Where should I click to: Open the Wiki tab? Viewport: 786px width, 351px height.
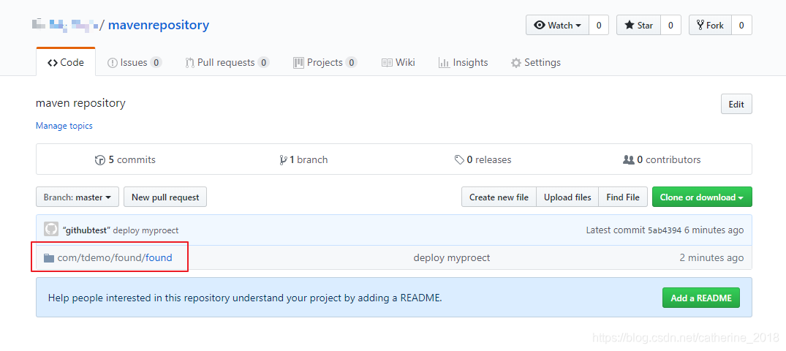[398, 62]
